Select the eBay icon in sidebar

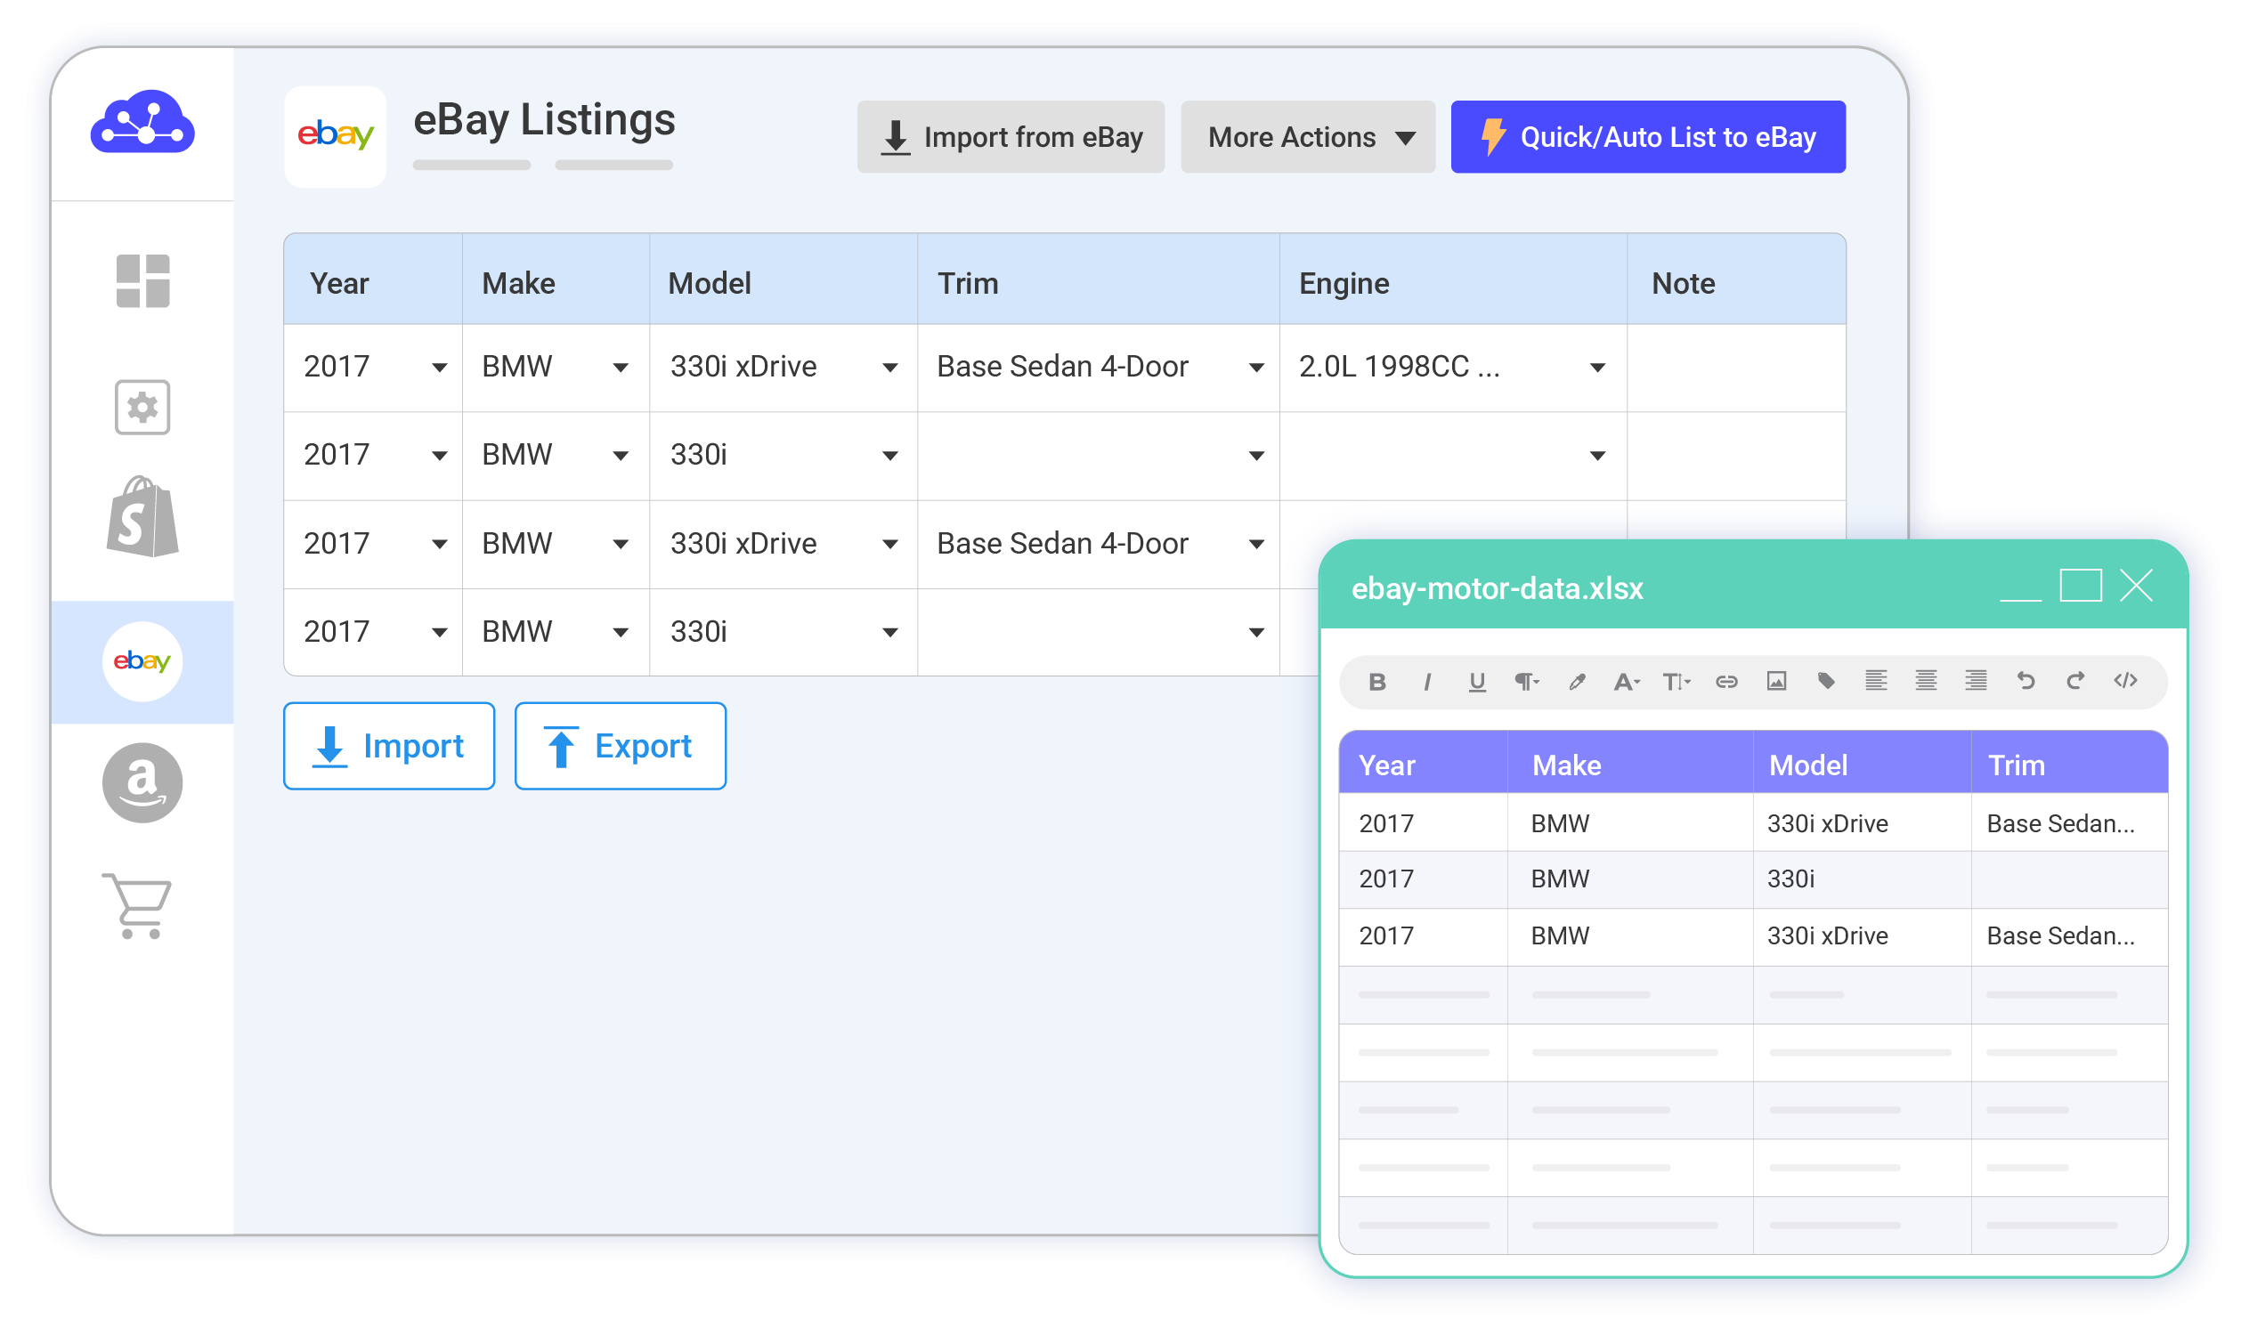(x=143, y=663)
